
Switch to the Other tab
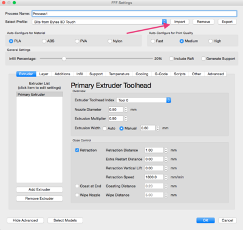click(x=196, y=74)
